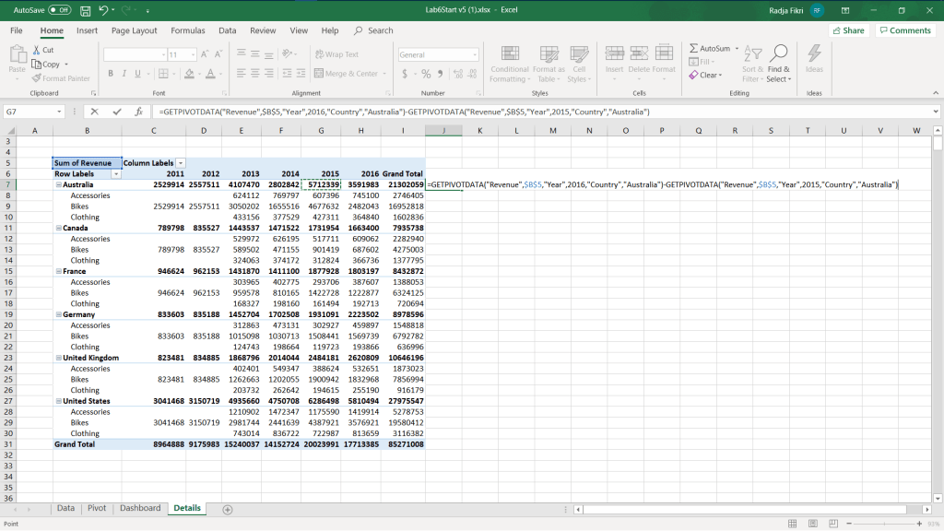This screenshot has width=944, height=531.
Task: Open the Row Labels filter dropdown
Action: (x=115, y=173)
